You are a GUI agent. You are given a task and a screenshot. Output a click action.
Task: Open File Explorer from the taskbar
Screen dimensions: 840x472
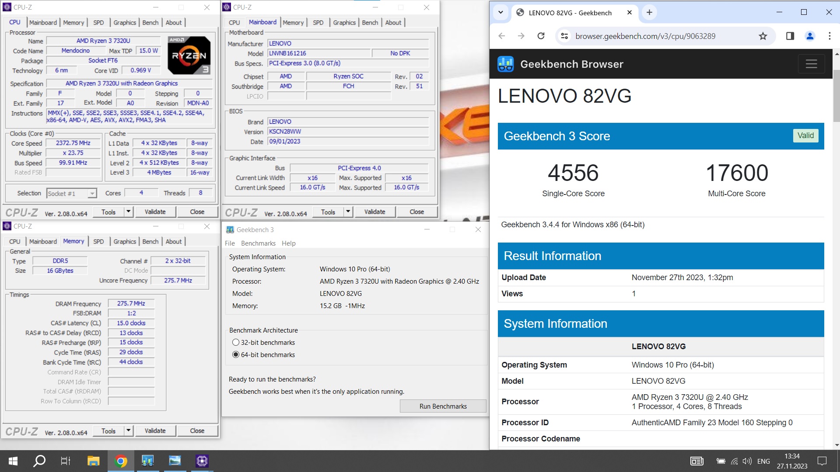click(x=93, y=461)
